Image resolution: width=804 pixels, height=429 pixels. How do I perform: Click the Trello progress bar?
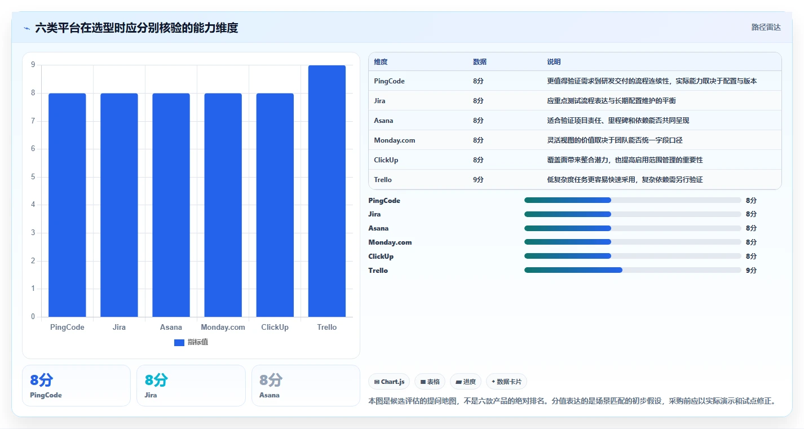633,270
